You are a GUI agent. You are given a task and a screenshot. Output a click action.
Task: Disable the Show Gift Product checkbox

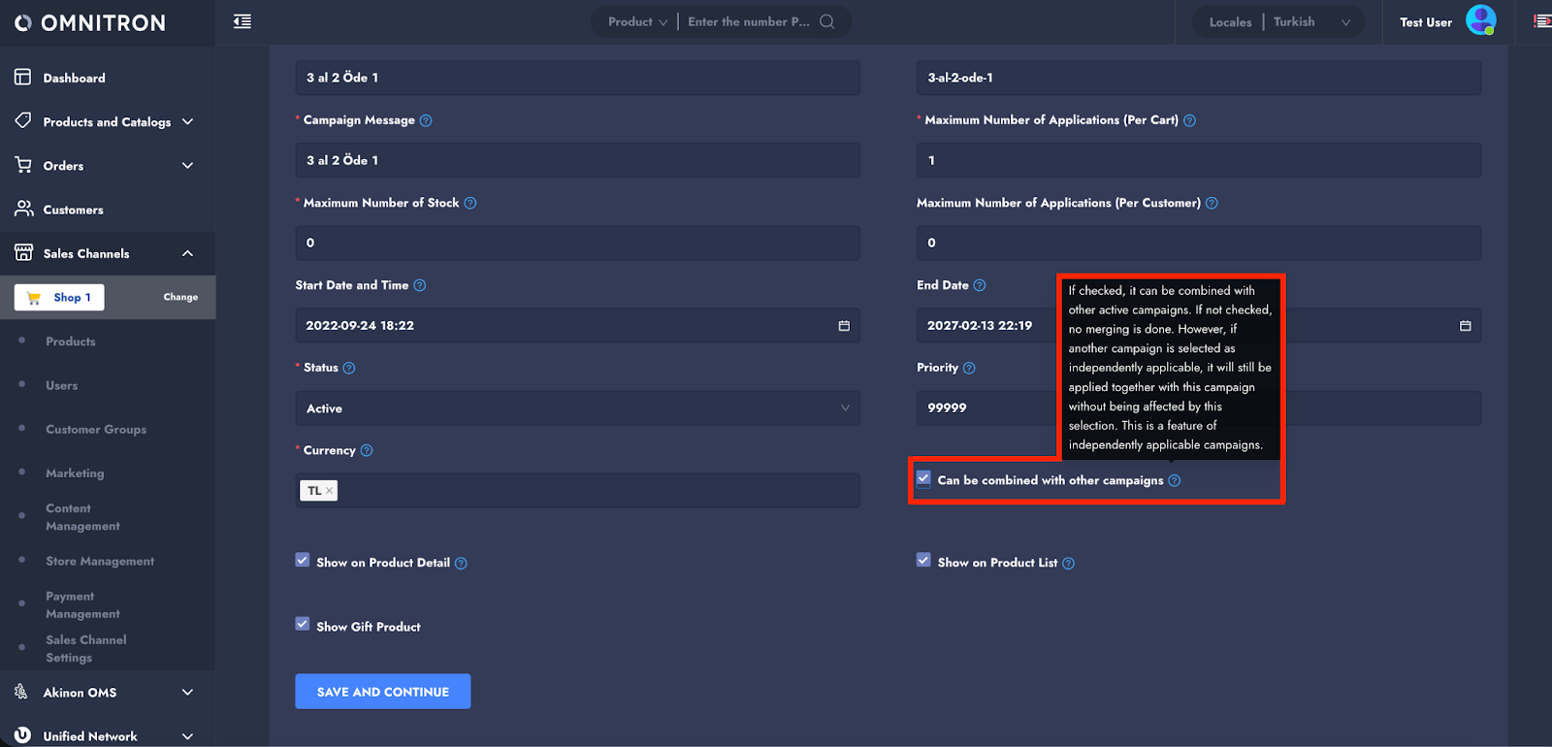[303, 625]
